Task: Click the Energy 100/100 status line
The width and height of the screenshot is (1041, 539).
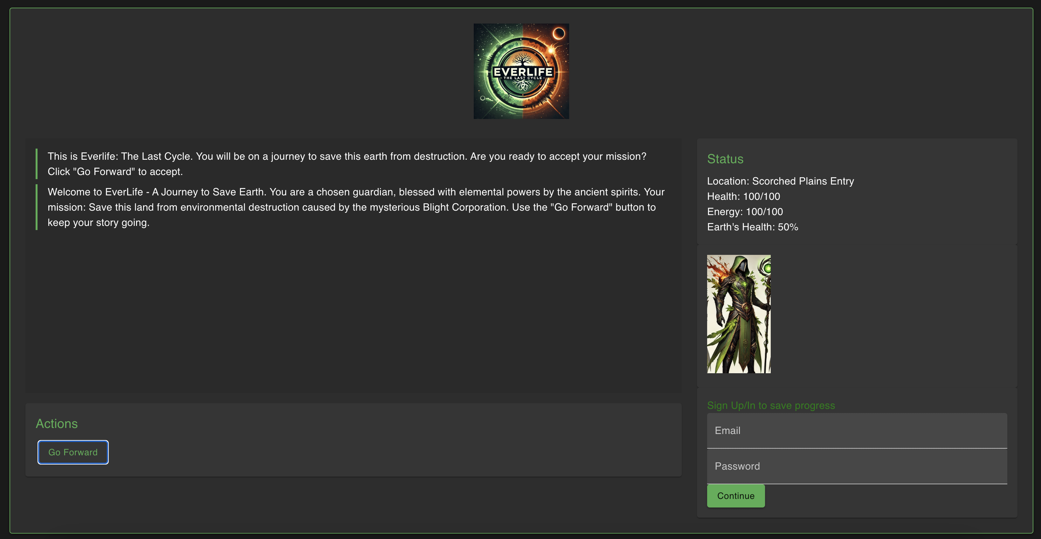Action: (745, 212)
